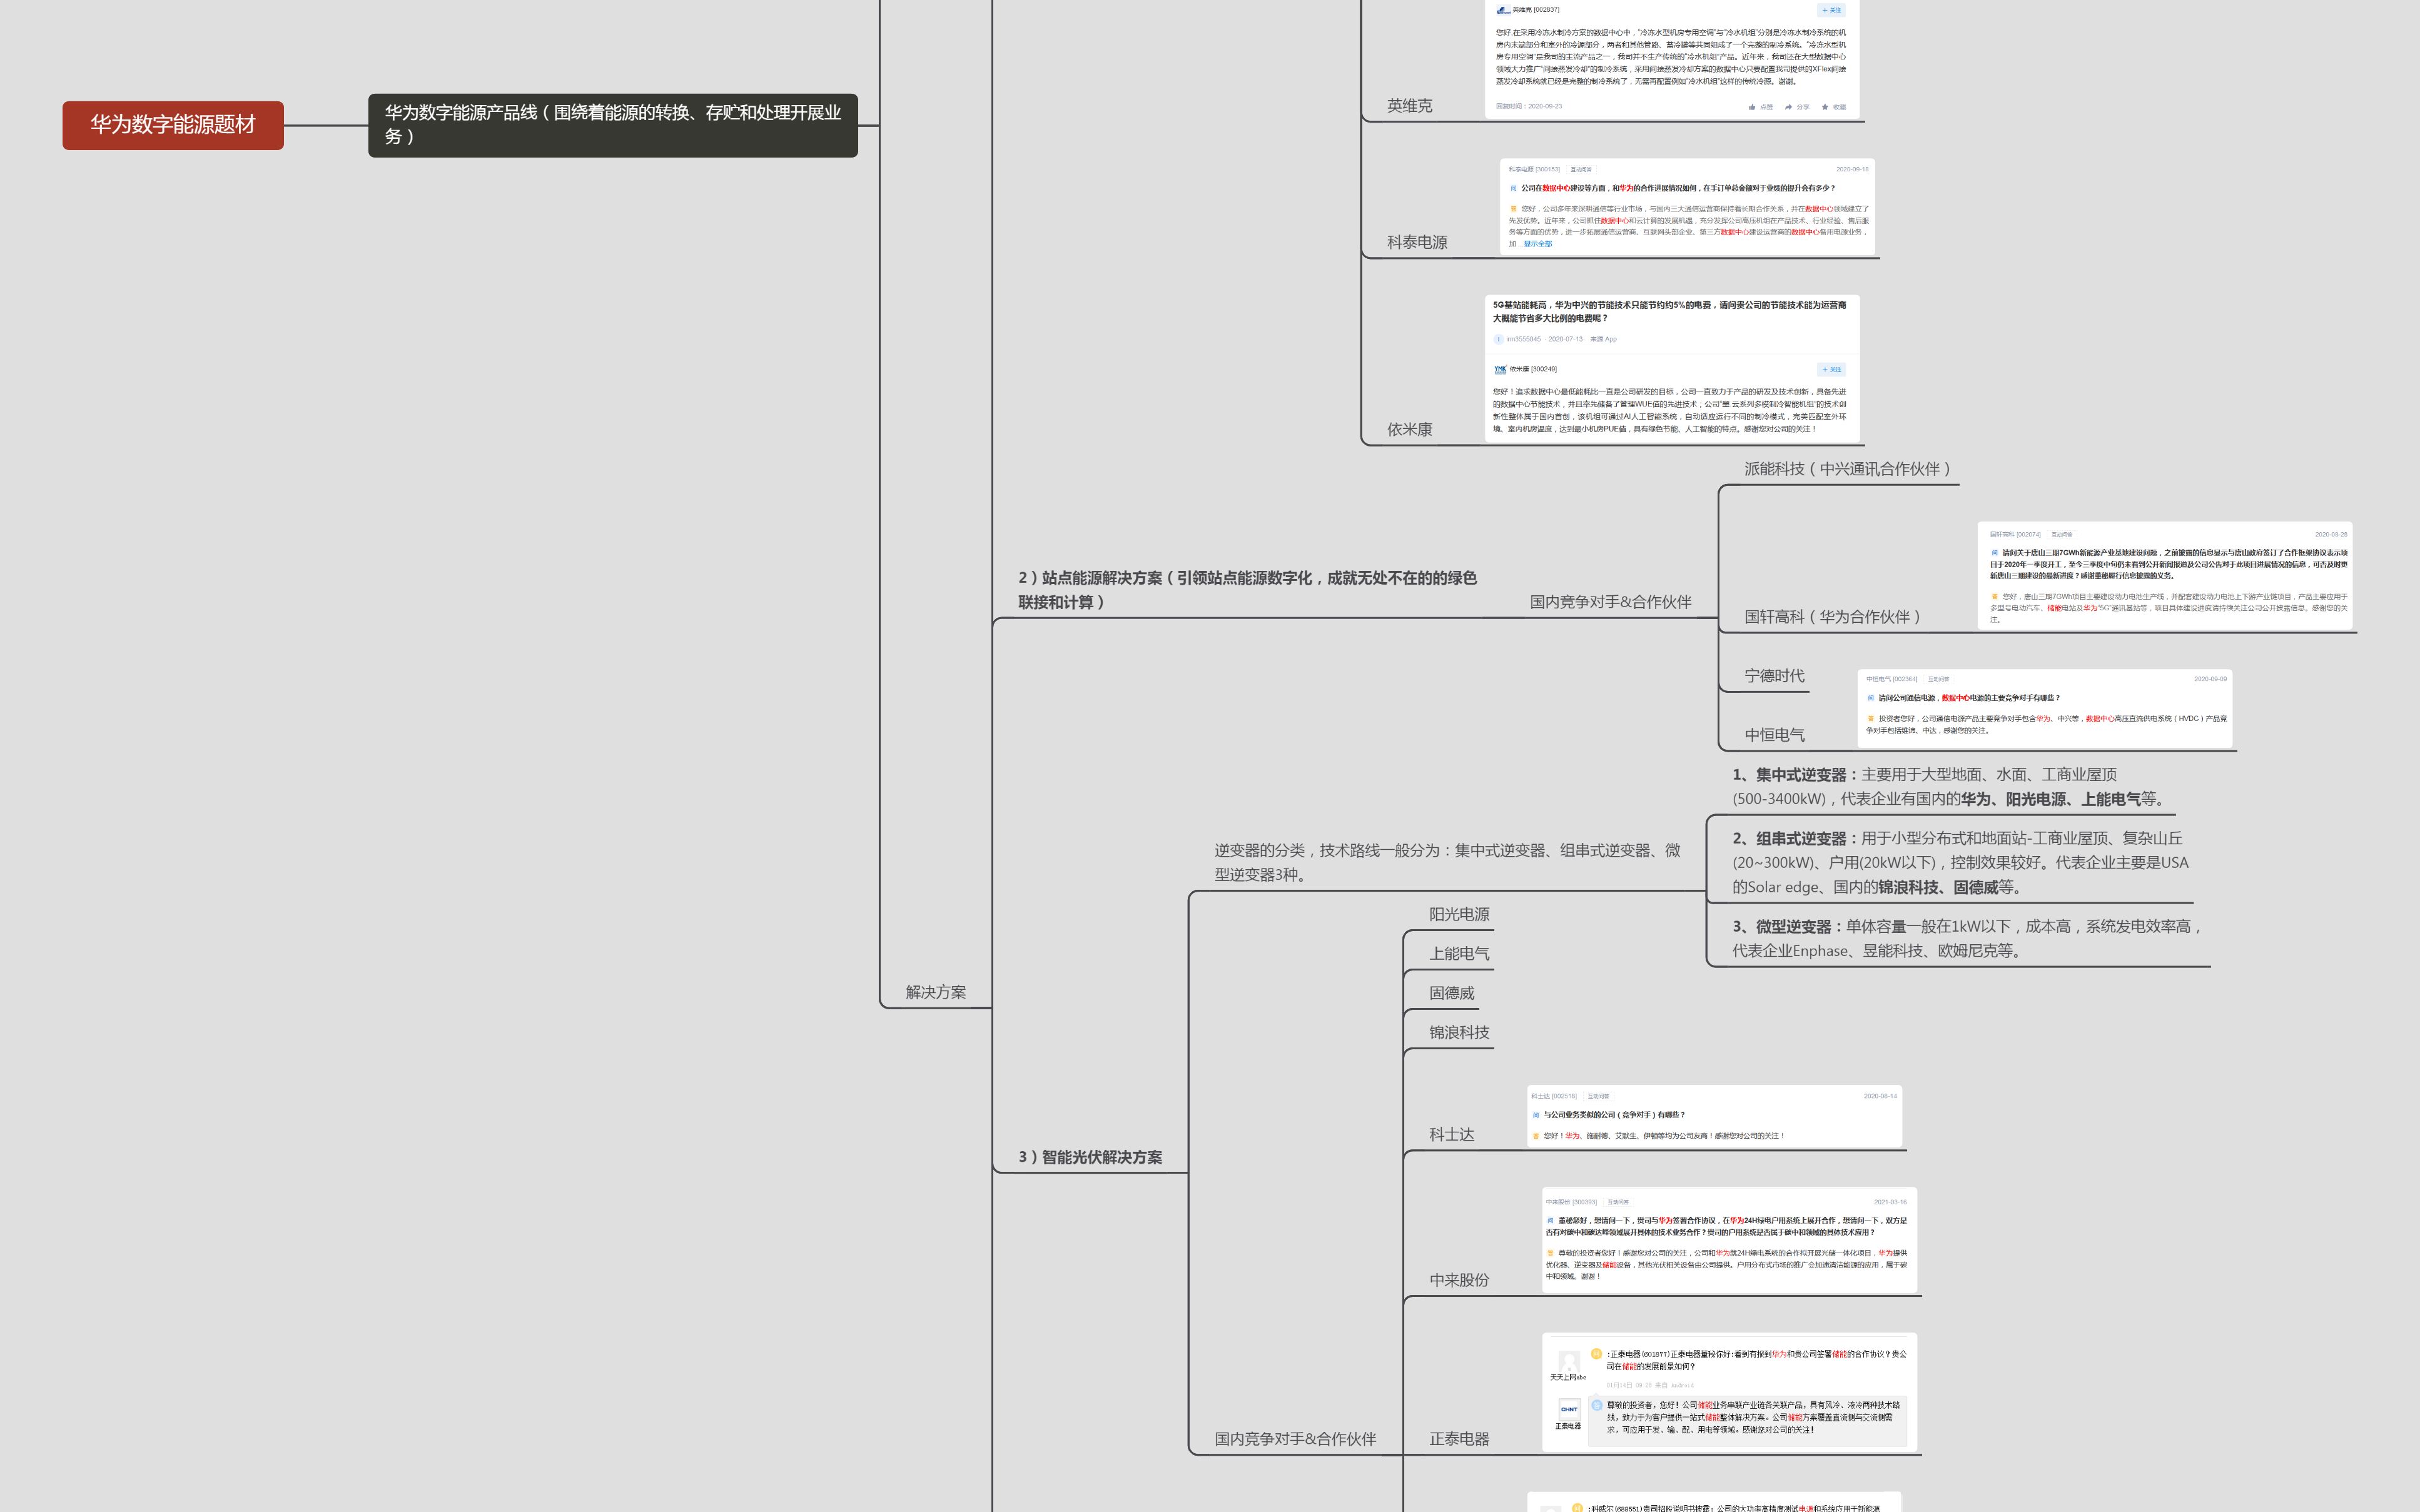Click the orange 答 icon in 科士达 card
This screenshot has height=1512, width=2420.
click(x=1536, y=1136)
